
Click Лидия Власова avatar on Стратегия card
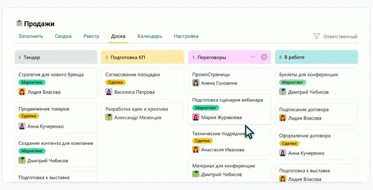pos(22,92)
